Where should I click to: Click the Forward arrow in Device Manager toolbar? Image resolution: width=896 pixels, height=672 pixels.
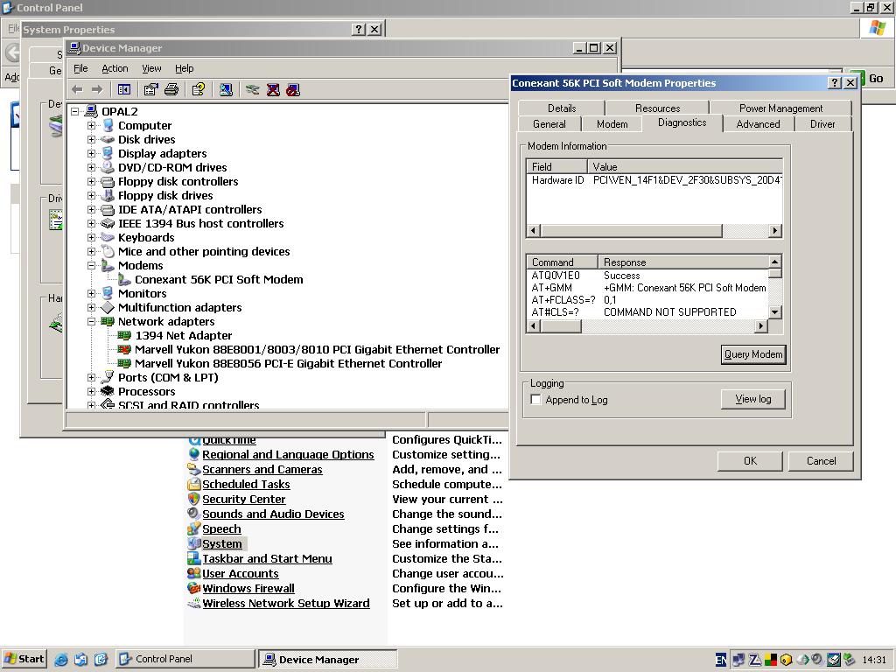tap(97, 90)
